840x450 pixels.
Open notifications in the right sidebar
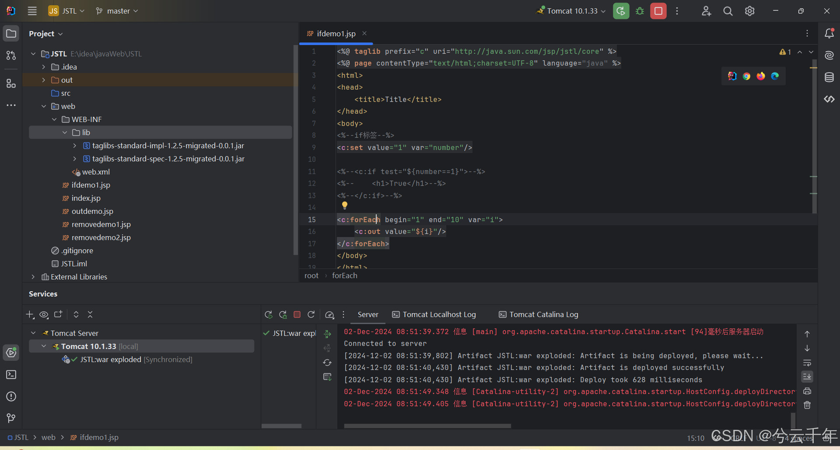coord(829,33)
